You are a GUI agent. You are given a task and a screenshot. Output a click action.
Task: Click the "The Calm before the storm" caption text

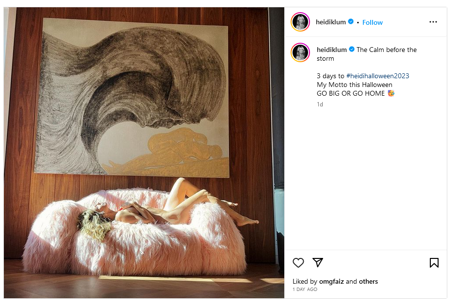[367, 54]
